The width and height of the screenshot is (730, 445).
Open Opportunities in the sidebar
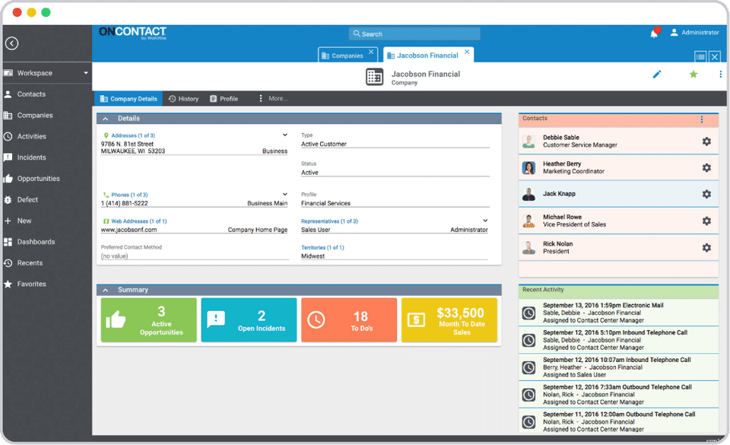coord(39,179)
